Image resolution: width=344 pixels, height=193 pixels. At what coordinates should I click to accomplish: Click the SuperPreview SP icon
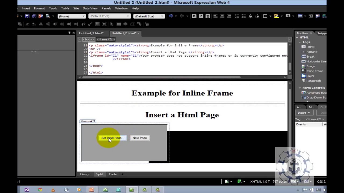pos(41,16)
